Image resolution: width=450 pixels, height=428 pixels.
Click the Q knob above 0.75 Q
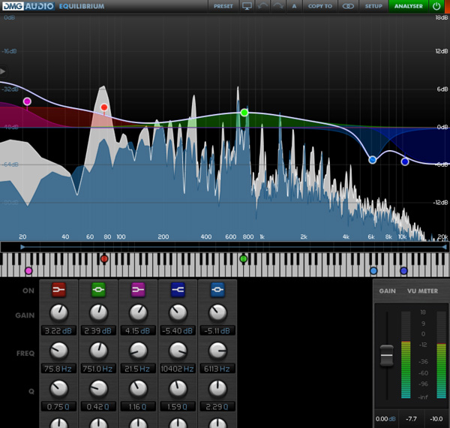(x=58, y=389)
